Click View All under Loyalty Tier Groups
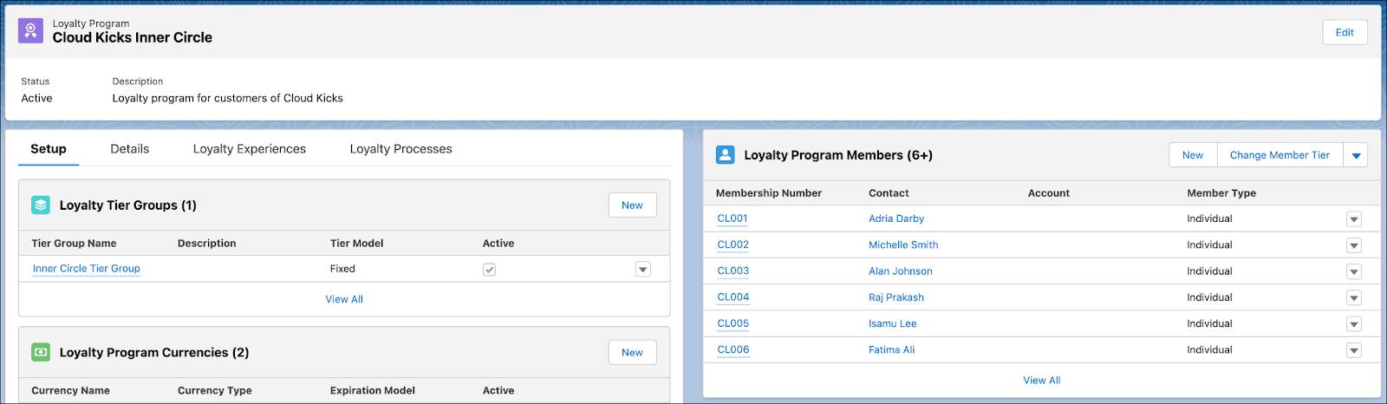This screenshot has width=1387, height=404. pyautogui.click(x=344, y=299)
